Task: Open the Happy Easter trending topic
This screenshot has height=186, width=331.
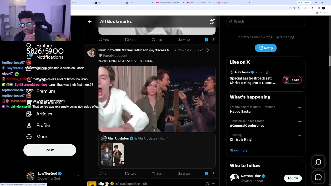Action: pyautogui.click(x=241, y=112)
